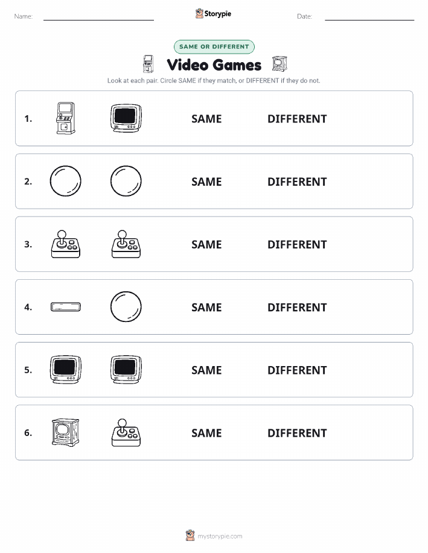The image size is (428, 553).
Task: Choose SAME for row 3
Action: tap(206, 244)
